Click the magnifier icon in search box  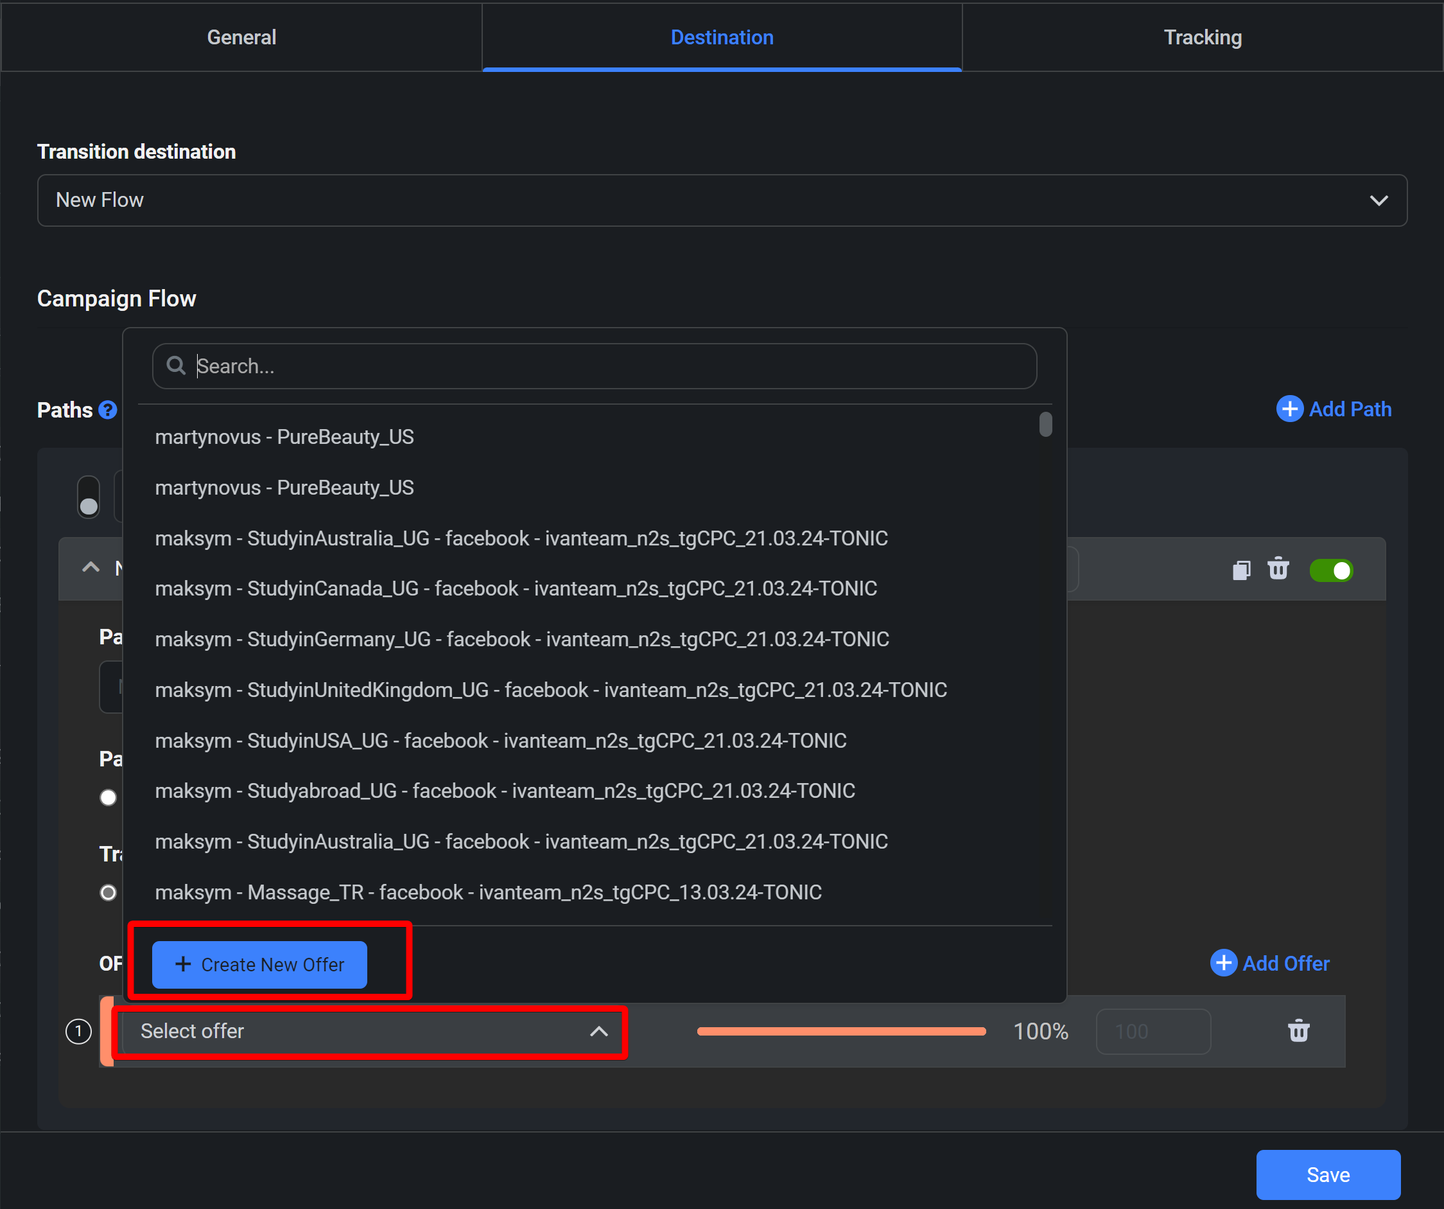click(x=176, y=366)
